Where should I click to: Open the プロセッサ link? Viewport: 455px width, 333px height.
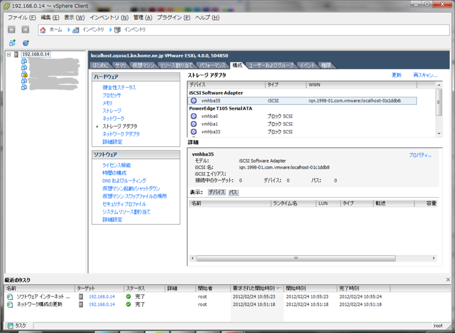111,95
